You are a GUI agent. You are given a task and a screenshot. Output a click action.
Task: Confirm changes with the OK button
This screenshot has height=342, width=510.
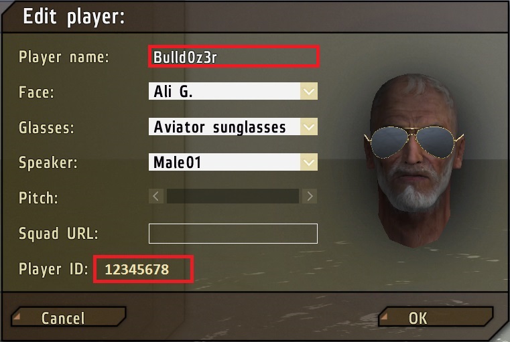[x=436, y=317]
